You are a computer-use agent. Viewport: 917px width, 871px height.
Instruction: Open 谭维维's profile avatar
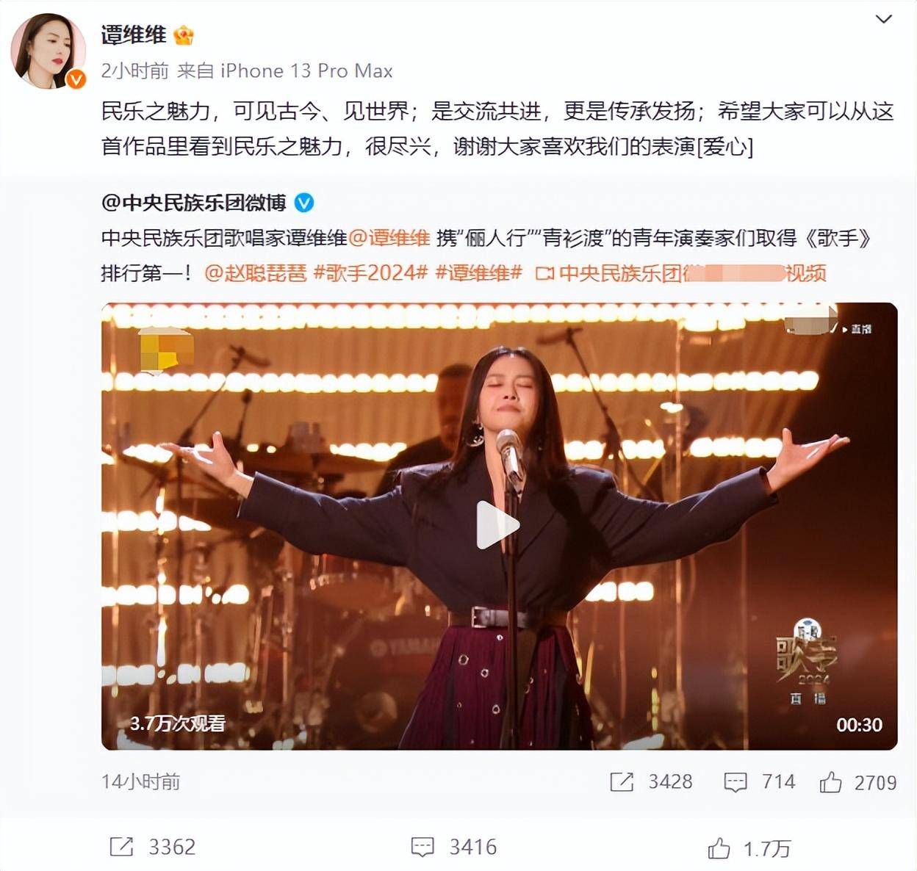click(x=48, y=51)
